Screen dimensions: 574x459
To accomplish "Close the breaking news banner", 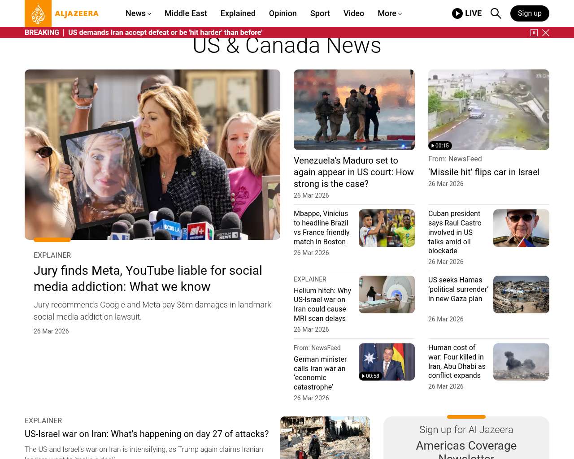I will click(546, 33).
